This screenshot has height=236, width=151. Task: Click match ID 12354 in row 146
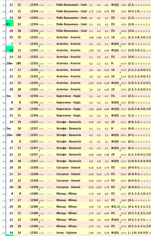click(34, 11)
